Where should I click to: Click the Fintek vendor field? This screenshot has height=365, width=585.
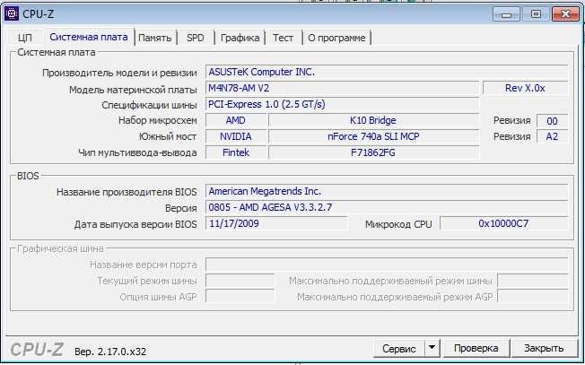tap(236, 152)
